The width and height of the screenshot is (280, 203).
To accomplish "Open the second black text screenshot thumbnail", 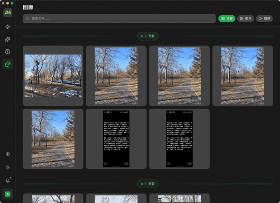I will 179,139.
